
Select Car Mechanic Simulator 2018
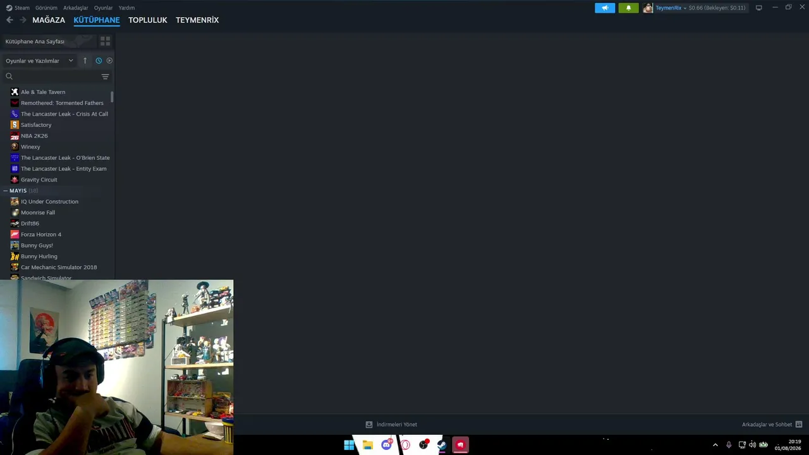(x=59, y=267)
